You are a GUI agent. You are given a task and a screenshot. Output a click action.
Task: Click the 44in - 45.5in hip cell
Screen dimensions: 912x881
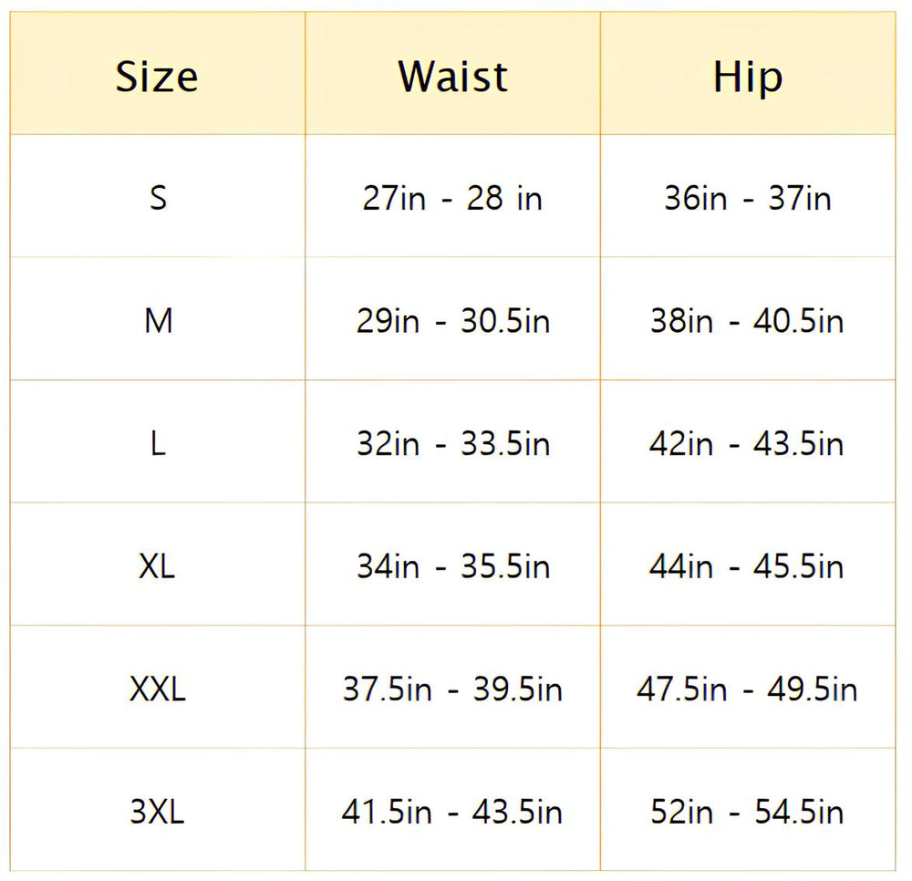[x=747, y=566]
